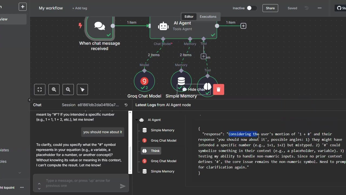The height and width of the screenshot is (195, 346).
Task: Click the Chat Model connector diamond
Action: tap(163, 39)
